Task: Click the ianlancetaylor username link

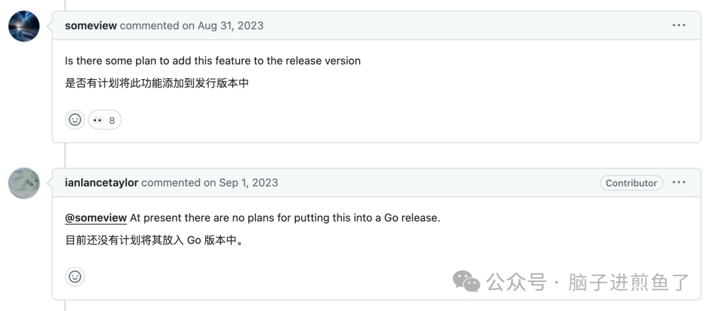Action: click(102, 183)
